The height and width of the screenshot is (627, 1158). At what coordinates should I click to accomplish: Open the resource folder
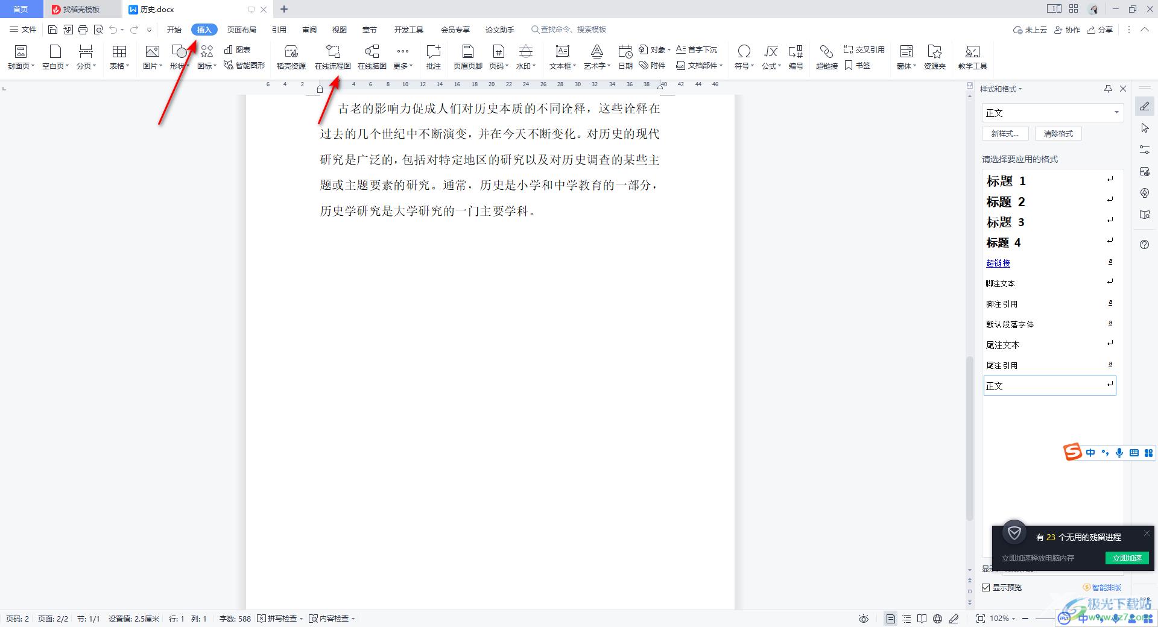coord(935,57)
